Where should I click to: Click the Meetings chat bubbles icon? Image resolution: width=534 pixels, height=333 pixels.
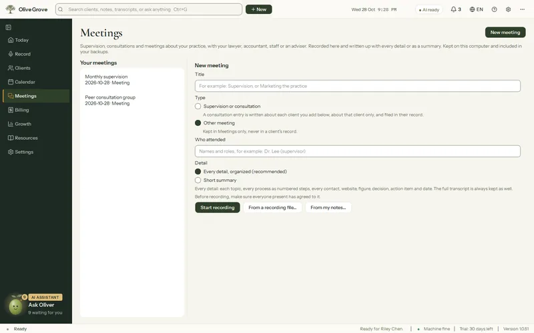pyautogui.click(x=11, y=96)
